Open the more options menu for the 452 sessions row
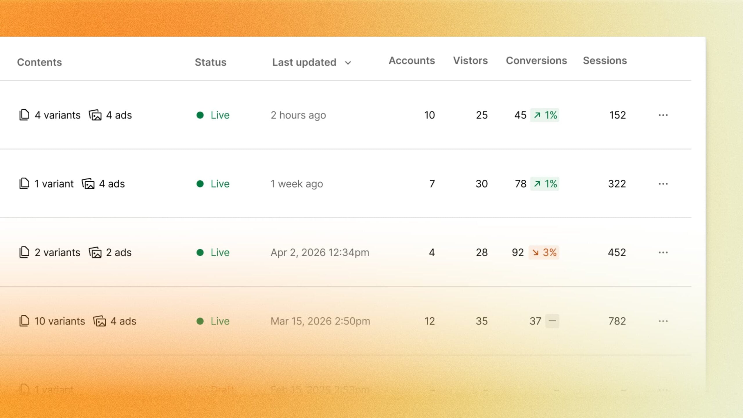The image size is (743, 418). click(x=663, y=253)
